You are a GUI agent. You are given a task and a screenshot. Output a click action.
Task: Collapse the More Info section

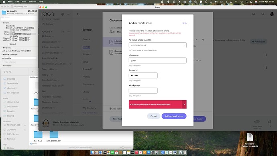click(2, 48)
